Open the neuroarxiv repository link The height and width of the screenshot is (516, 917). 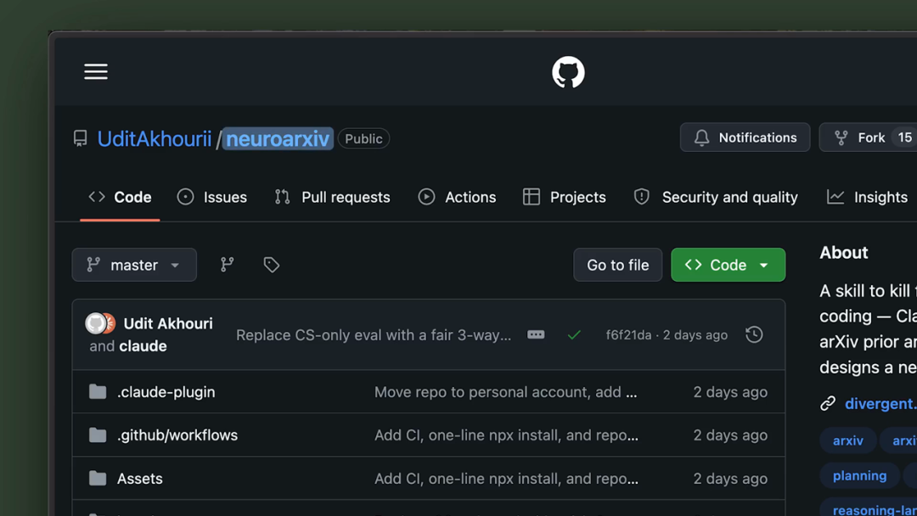pos(278,139)
